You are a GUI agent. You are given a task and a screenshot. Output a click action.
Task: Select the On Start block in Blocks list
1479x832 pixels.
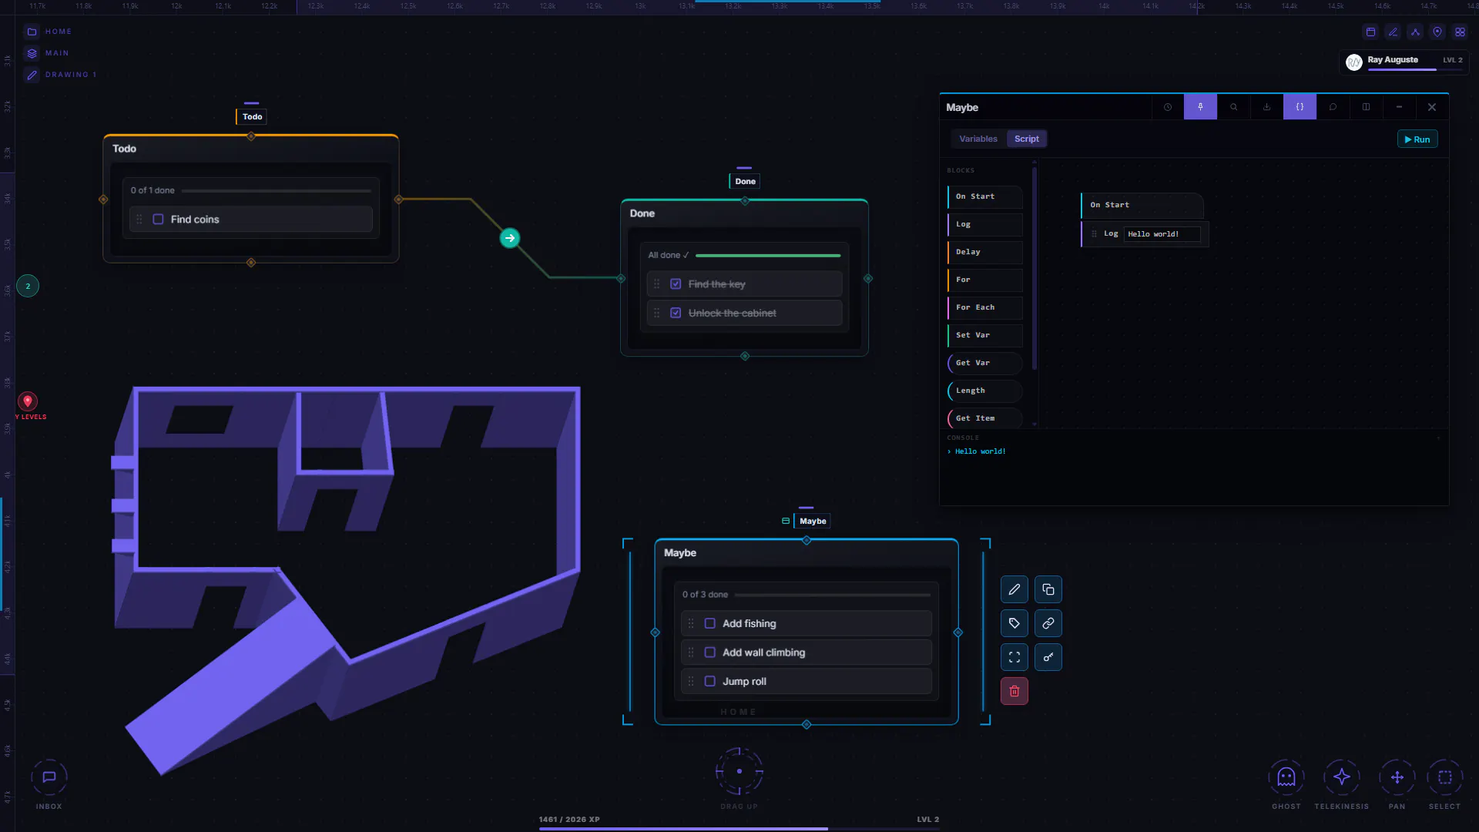[985, 196]
